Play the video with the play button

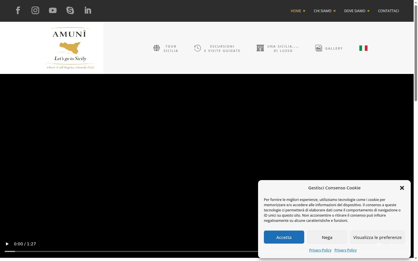pyautogui.click(x=7, y=244)
